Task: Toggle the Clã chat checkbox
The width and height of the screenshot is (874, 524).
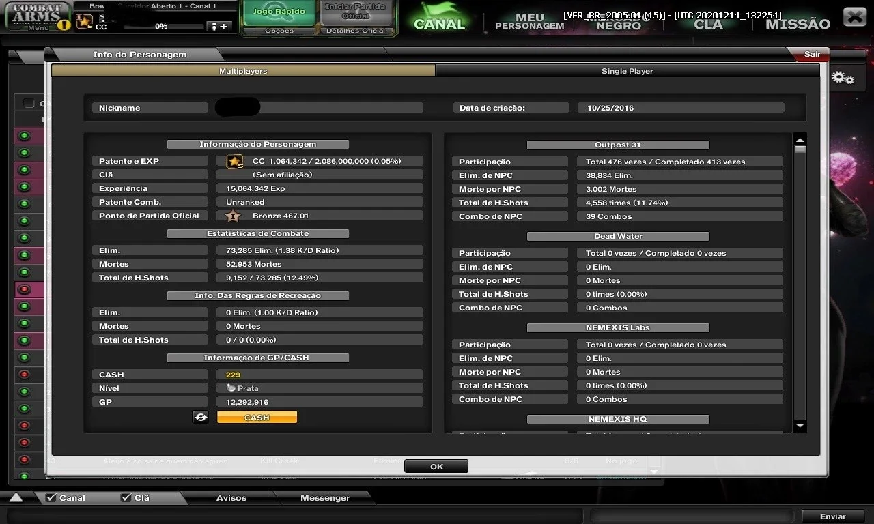Action: tap(126, 497)
